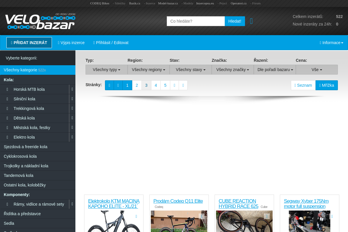Open Prodám Codeq Q11 Elite listing

[x=178, y=201]
